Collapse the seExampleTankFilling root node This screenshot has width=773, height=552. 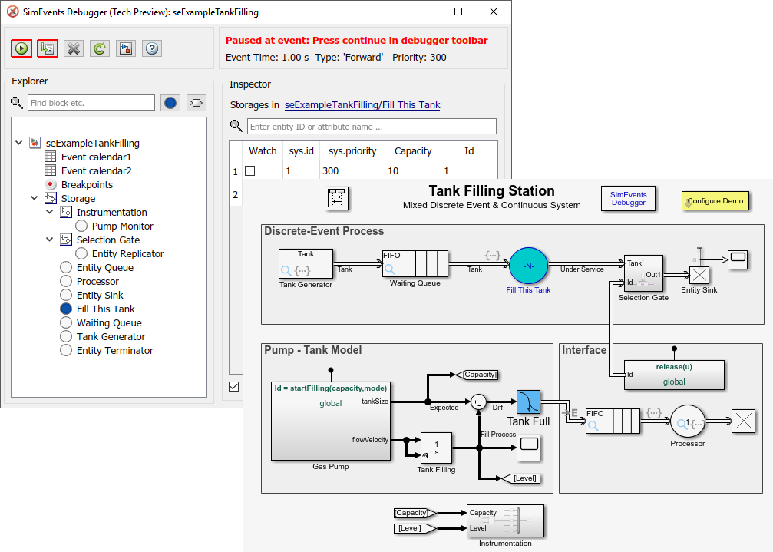pos(18,143)
